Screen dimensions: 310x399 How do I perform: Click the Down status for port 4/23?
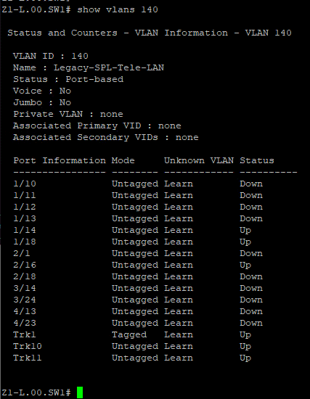pos(251,323)
